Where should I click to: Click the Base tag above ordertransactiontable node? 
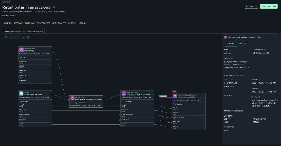pyautogui.click(x=174, y=92)
